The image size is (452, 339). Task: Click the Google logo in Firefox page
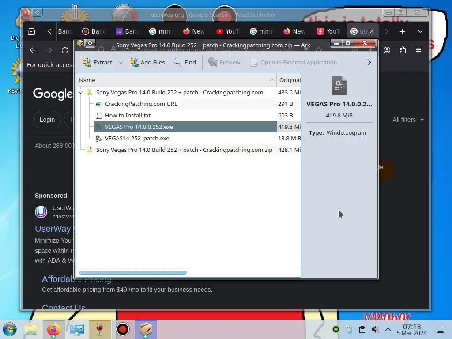coord(53,94)
